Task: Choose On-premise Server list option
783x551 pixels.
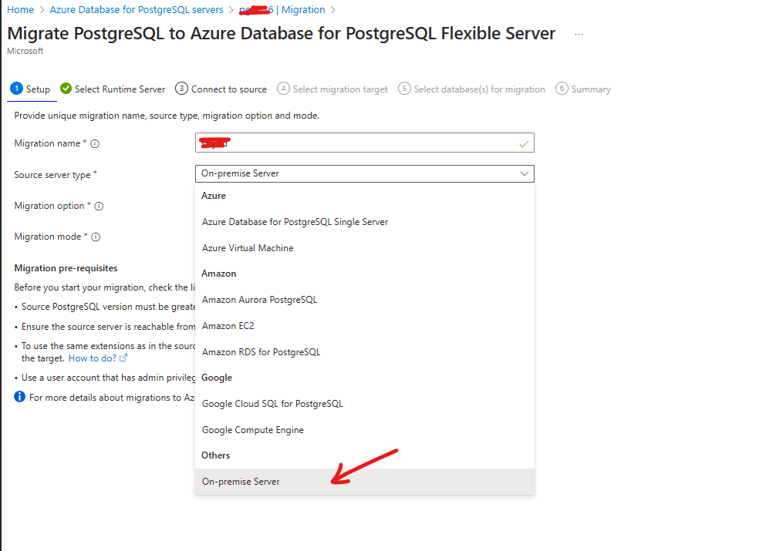Action: coord(365,482)
